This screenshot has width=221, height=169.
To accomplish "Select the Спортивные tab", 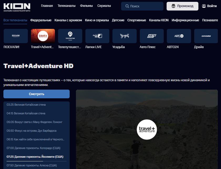I will [x=137, y=20].
